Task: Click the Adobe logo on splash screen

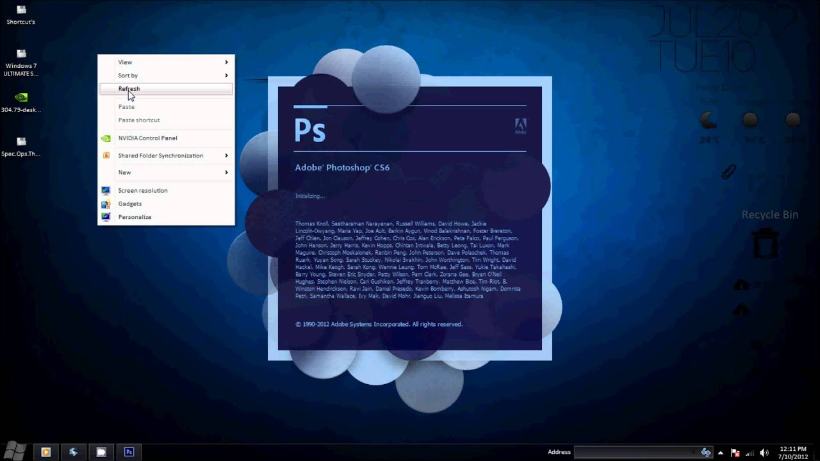Action: coord(521,126)
